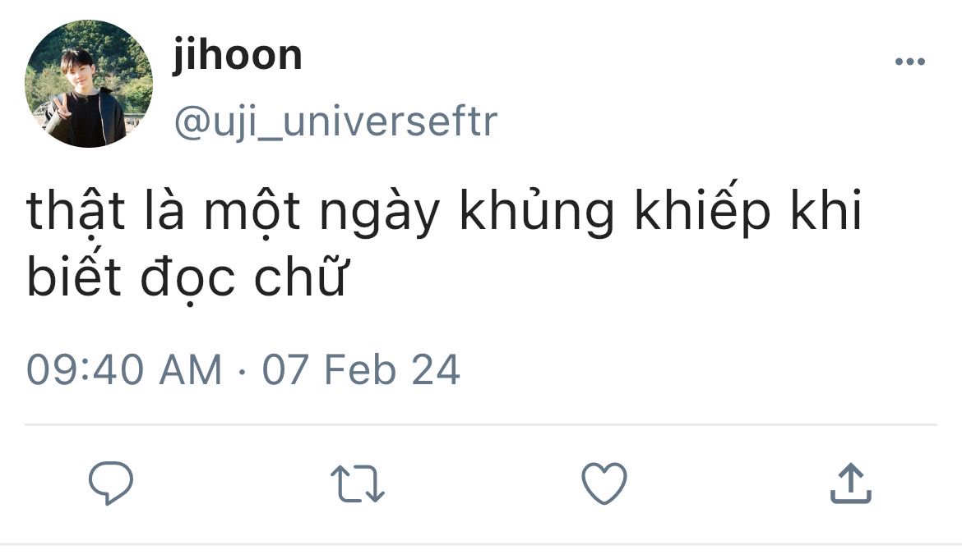The image size is (962, 559).
Task: Reply to jihoon's tweet via speech bubble
Action: point(111,483)
